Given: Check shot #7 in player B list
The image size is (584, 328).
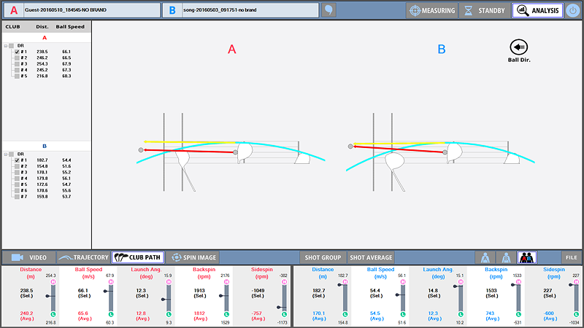Looking at the screenshot, I should [17, 196].
